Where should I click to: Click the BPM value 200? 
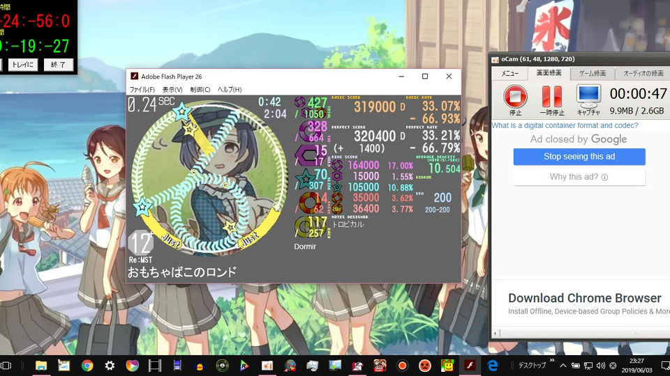click(442, 197)
